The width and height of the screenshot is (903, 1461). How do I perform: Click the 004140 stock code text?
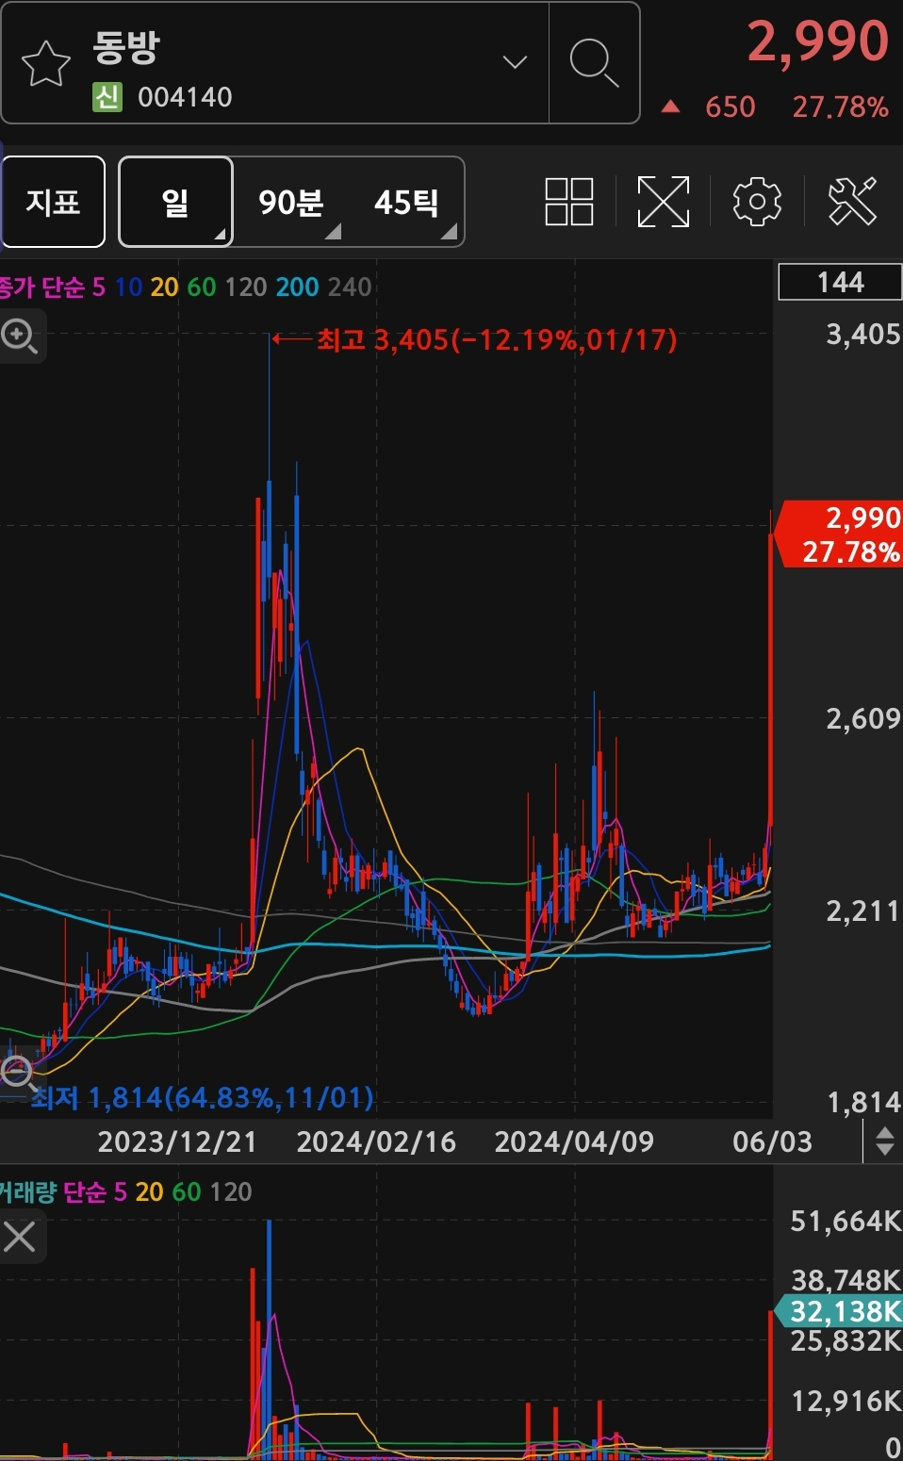[x=185, y=97]
